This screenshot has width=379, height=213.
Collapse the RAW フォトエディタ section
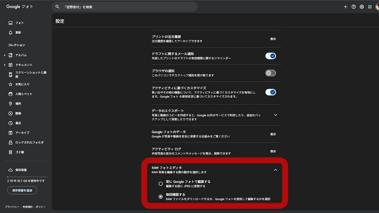(275, 170)
